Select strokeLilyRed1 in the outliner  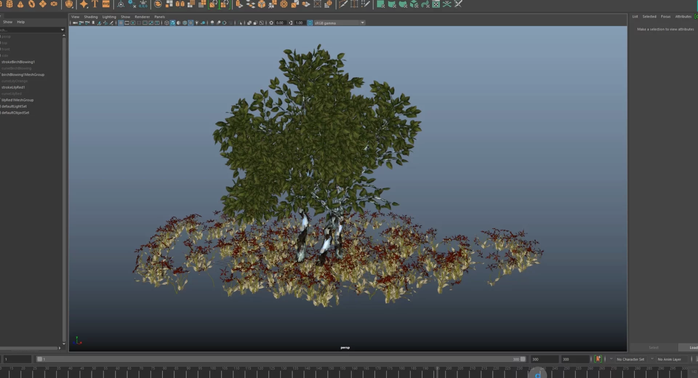tap(13, 87)
